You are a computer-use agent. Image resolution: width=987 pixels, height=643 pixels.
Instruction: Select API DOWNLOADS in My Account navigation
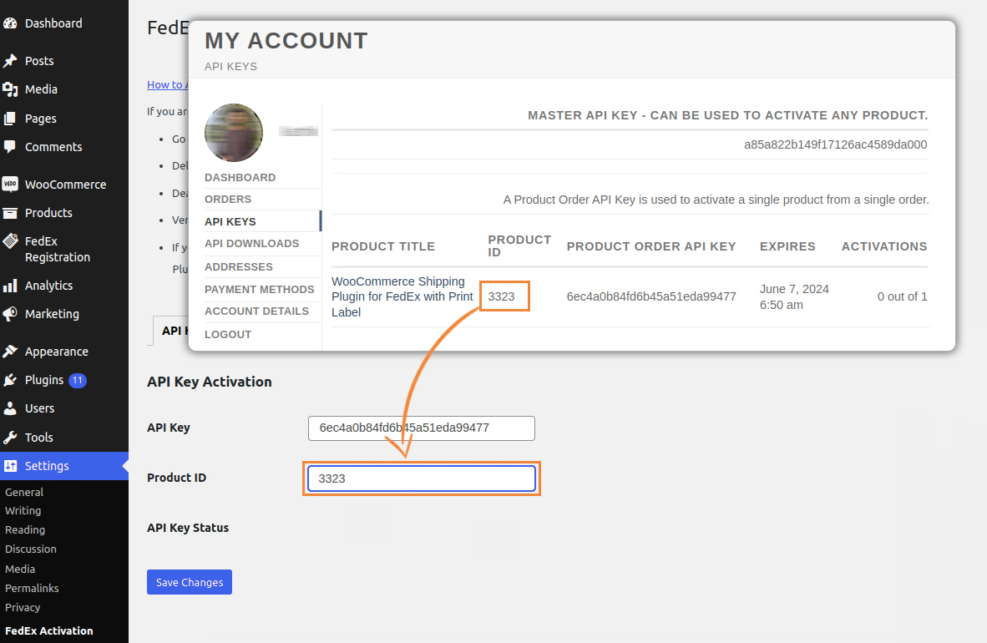(x=252, y=243)
